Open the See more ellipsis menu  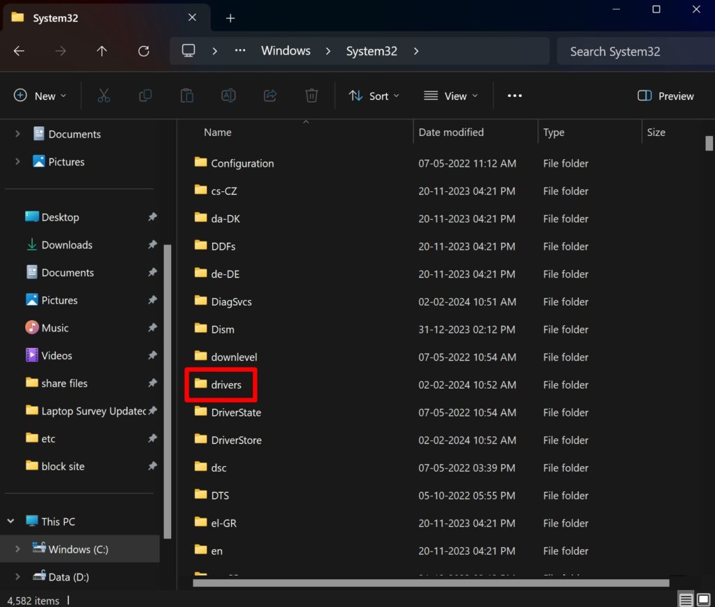(515, 96)
